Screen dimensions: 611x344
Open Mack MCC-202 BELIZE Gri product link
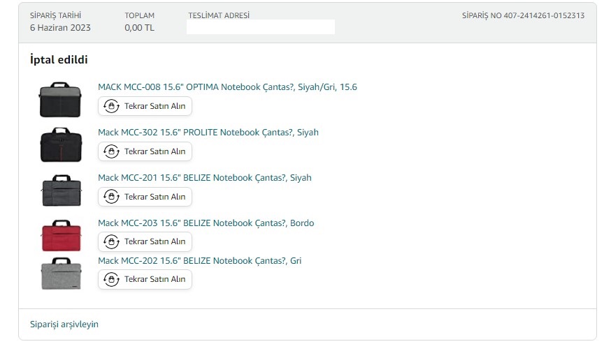tap(199, 261)
